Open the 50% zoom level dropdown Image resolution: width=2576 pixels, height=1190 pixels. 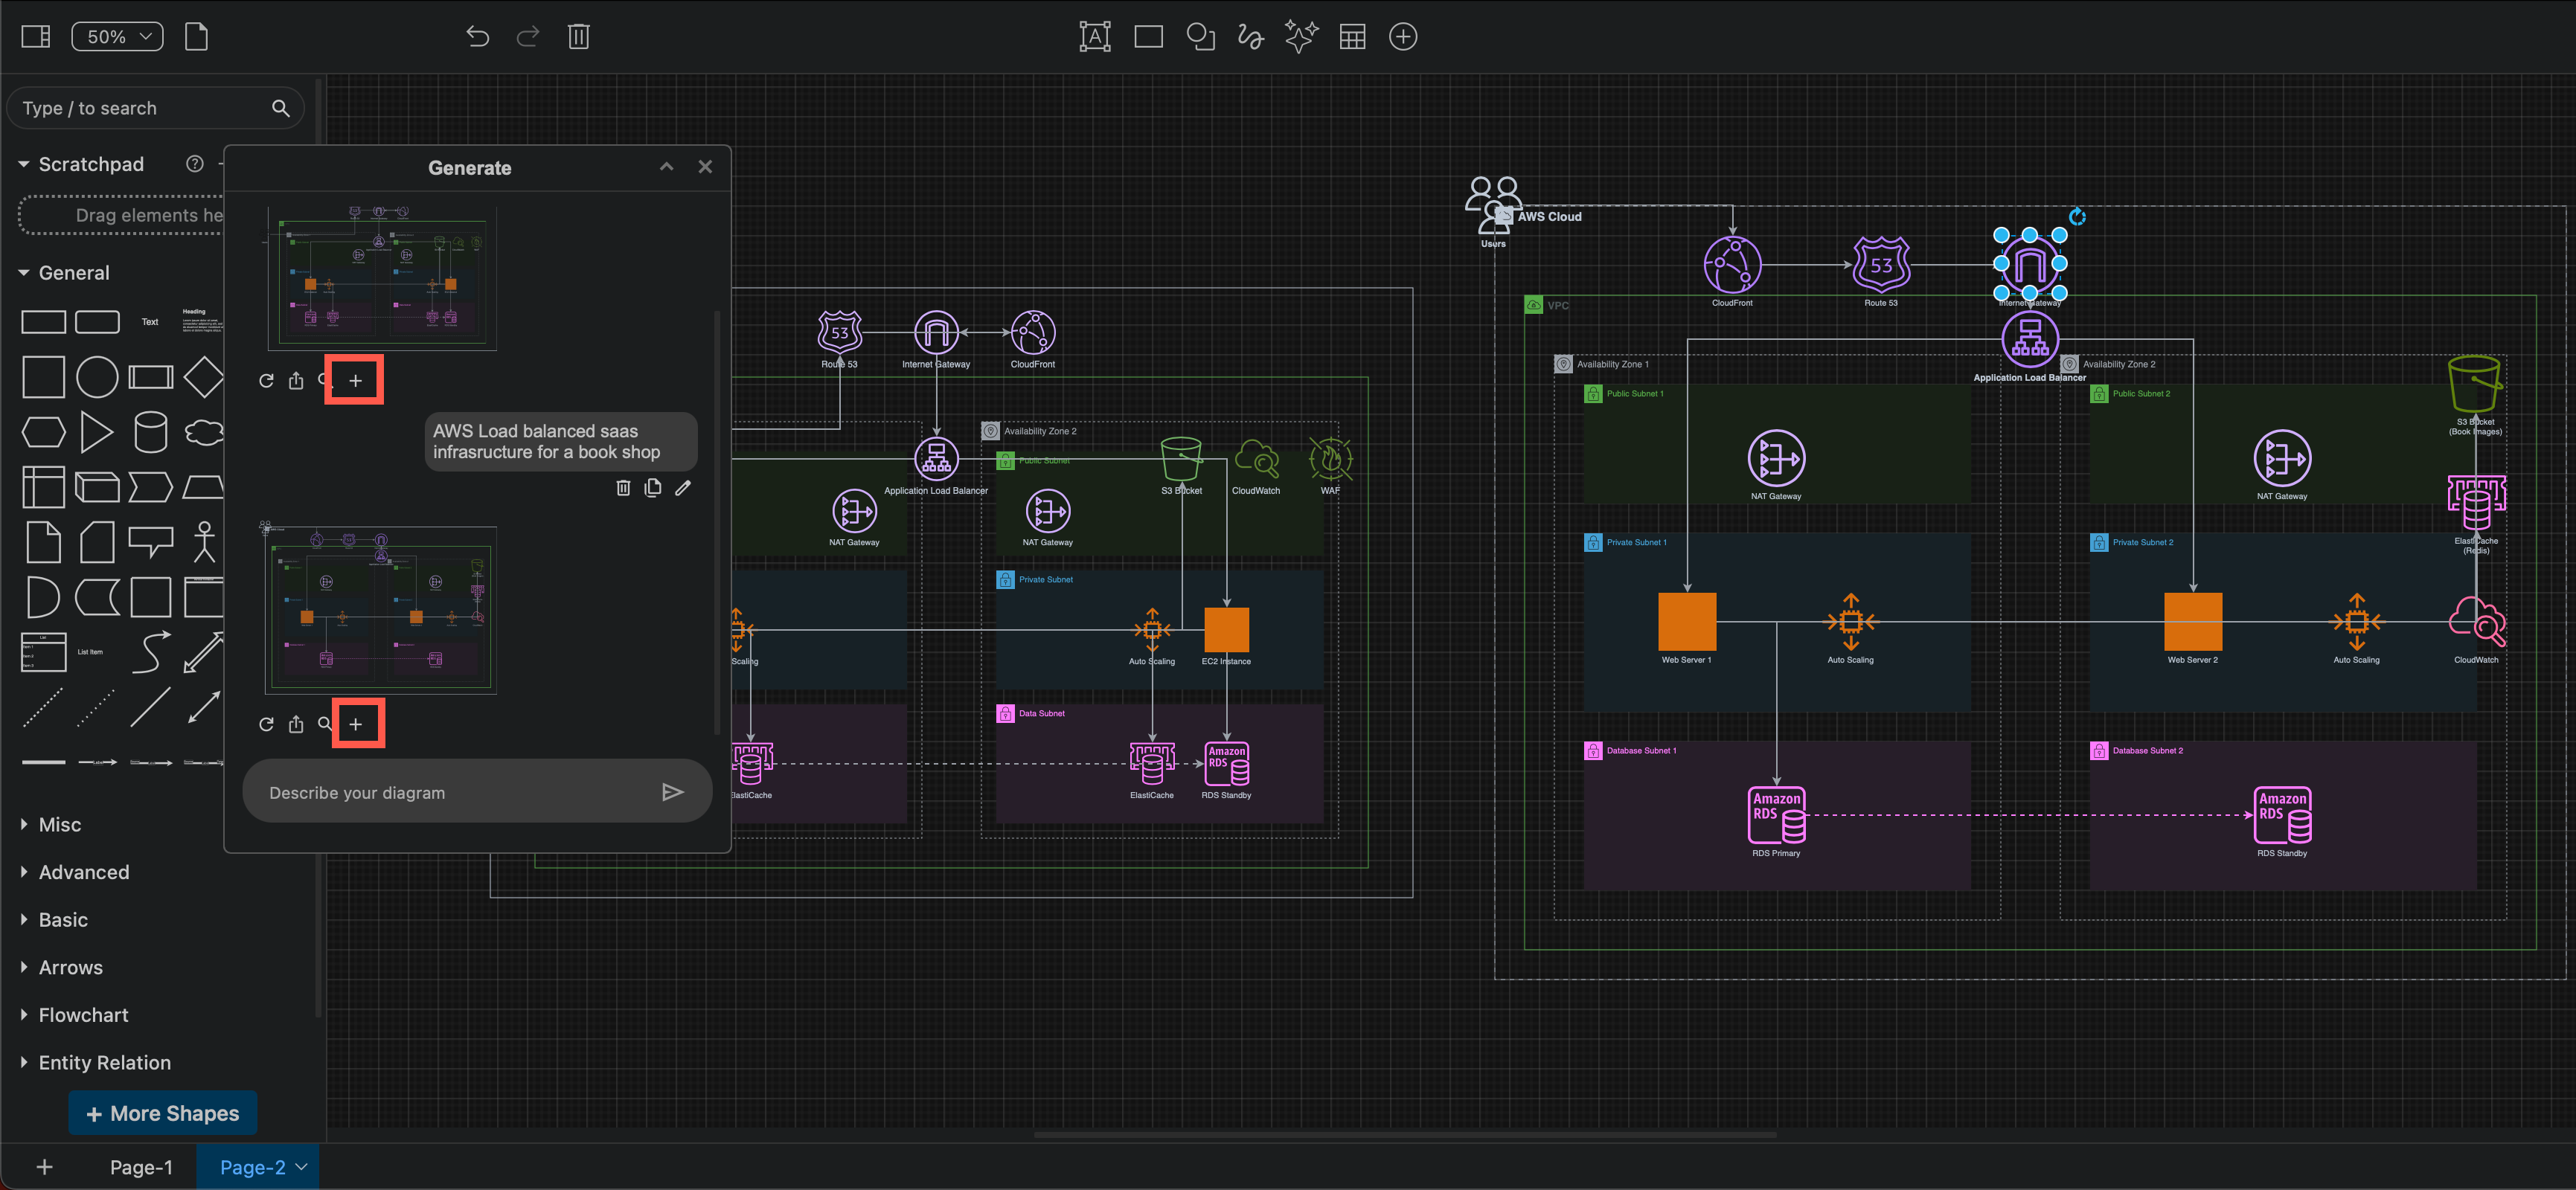(117, 36)
